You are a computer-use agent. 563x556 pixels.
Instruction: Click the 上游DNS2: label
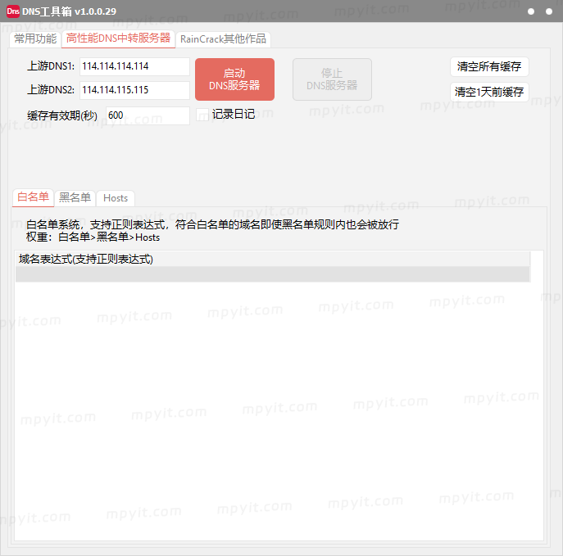[51, 90]
